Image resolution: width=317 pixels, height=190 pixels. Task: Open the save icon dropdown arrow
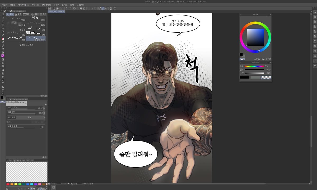63,8
